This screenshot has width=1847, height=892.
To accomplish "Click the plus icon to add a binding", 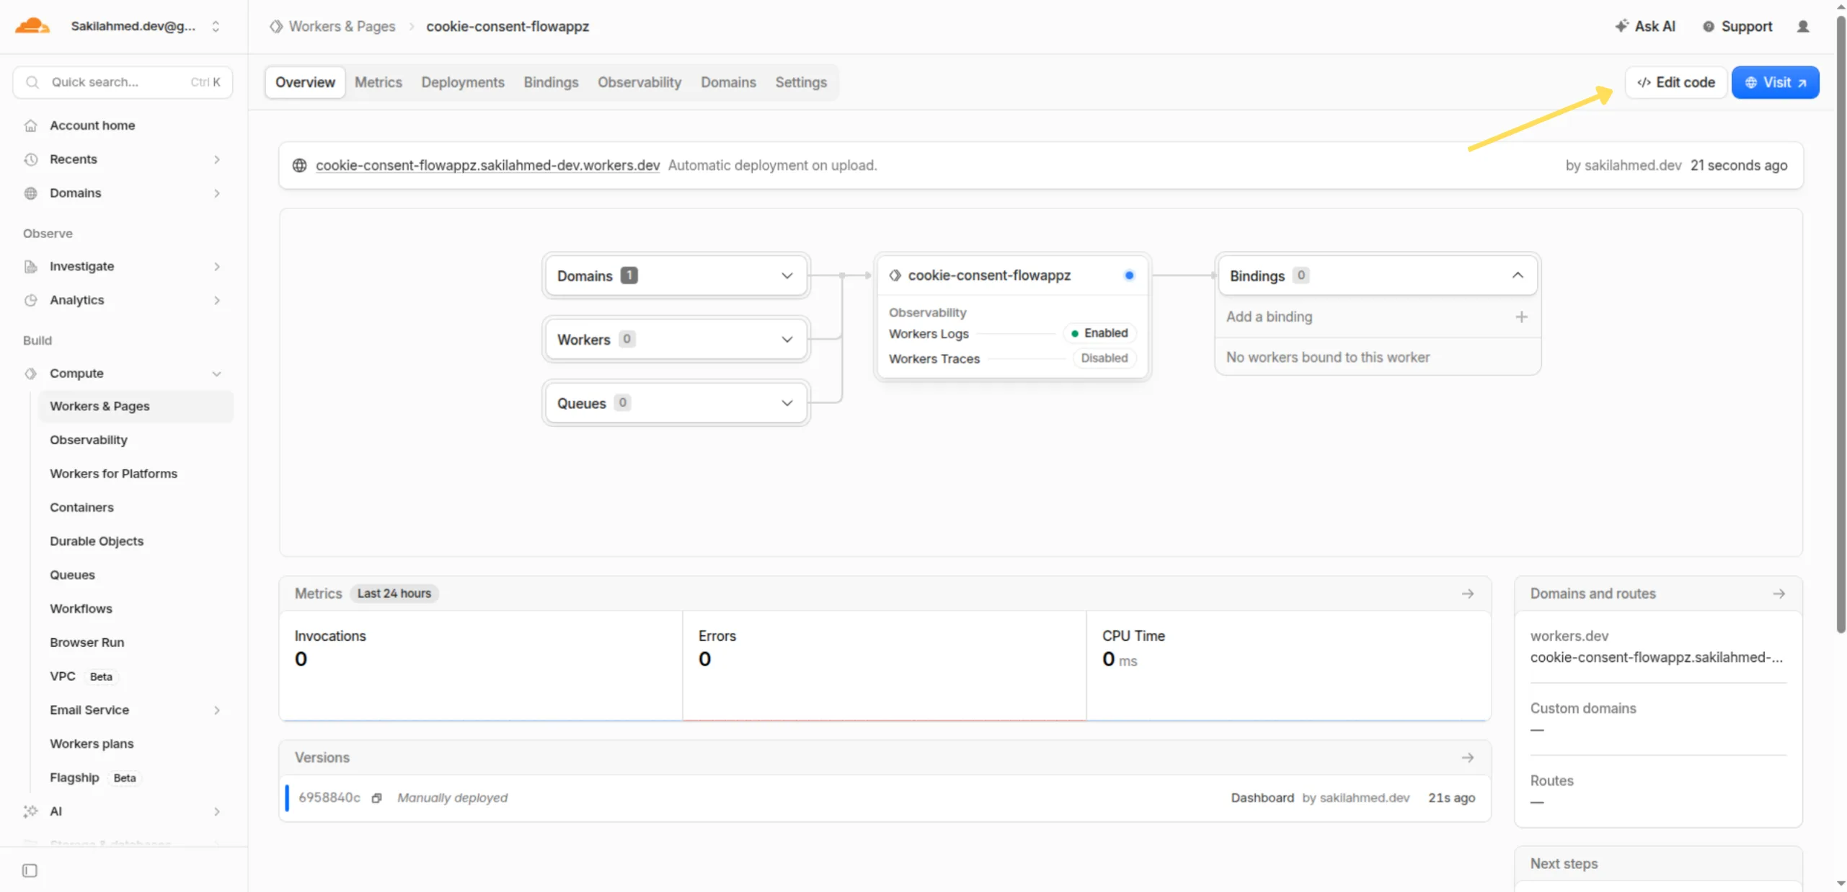I will tap(1520, 317).
